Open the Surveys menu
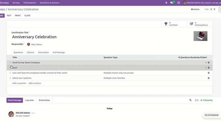The width and height of the screenshot is (221, 124). 16,3
